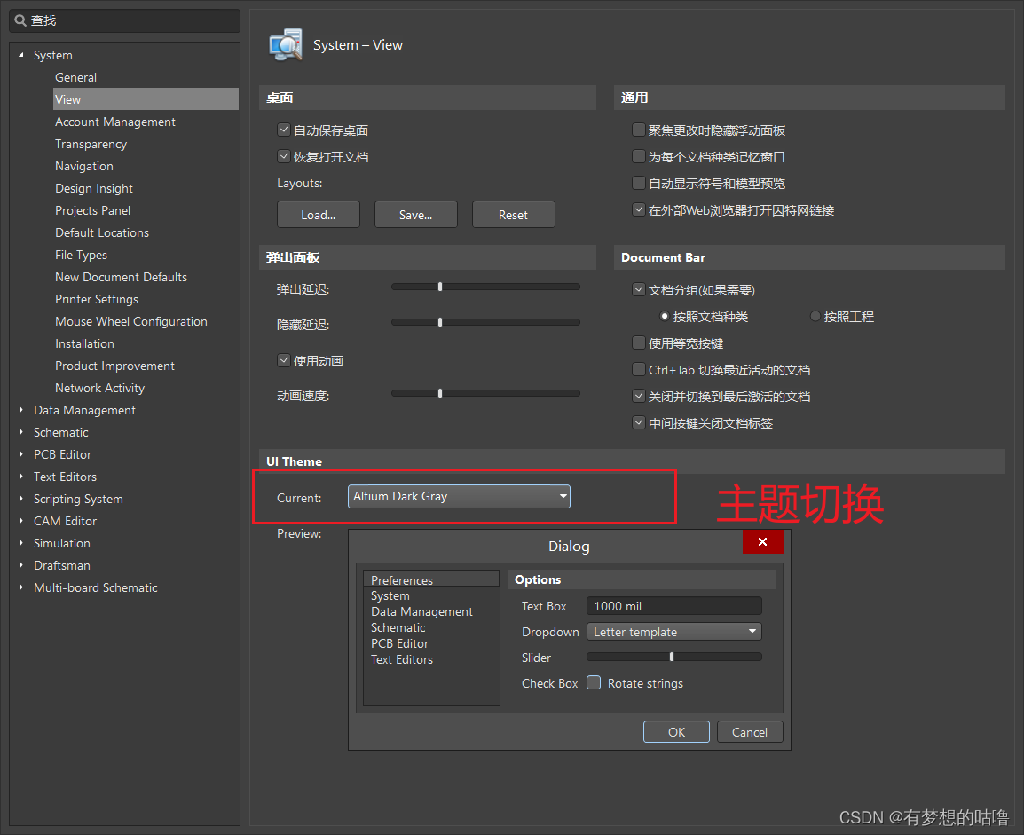The width and height of the screenshot is (1024, 835).
Task: Expand the CAM Editor node
Action: [x=21, y=521]
